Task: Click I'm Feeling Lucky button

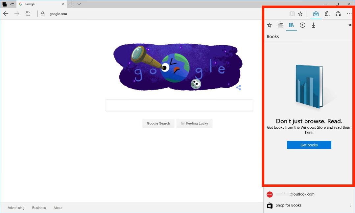Action: click(x=194, y=123)
